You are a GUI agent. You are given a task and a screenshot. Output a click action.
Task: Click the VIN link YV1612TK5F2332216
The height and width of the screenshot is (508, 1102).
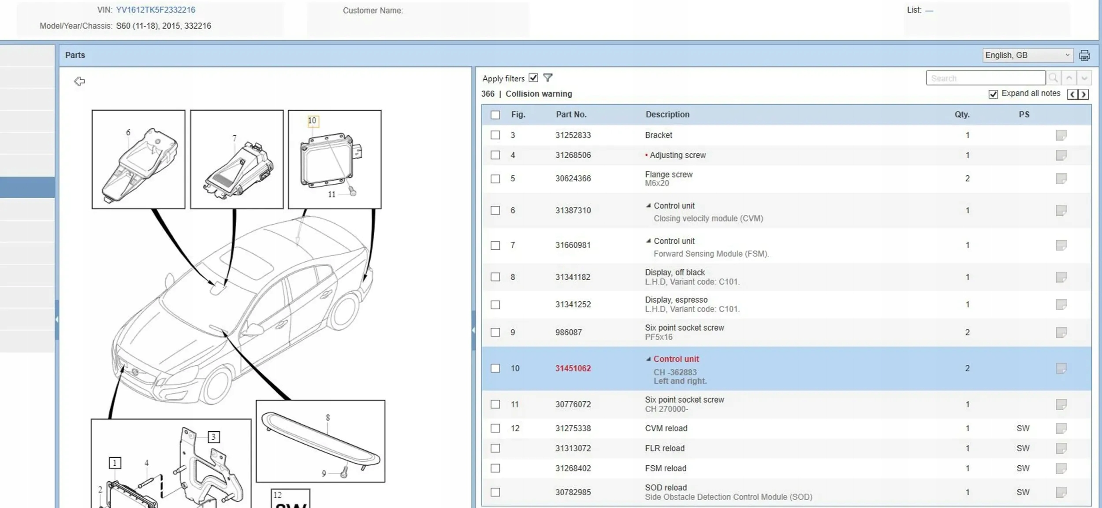coord(155,10)
